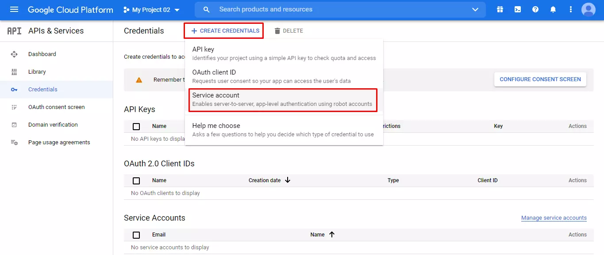The height and width of the screenshot is (255, 604).
Task: Click the Name header in OAuth table
Action: click(159, 180)
